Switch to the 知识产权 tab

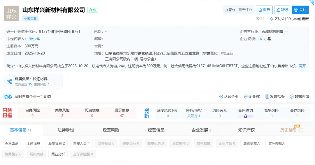click(x=246, y=130)
